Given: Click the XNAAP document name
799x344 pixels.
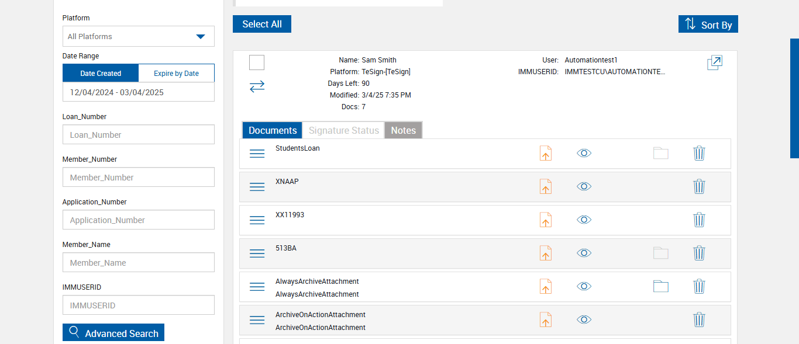Looking at the screenshot, I should click(x=287, y=182).
